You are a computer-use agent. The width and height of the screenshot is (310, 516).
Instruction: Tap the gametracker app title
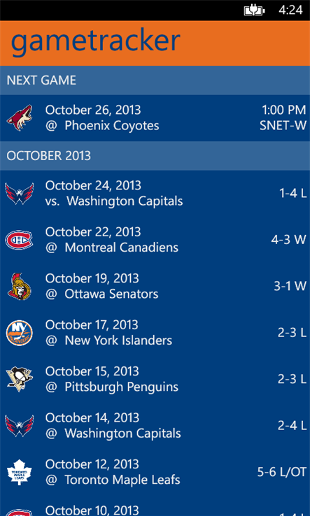pos(96,42)
